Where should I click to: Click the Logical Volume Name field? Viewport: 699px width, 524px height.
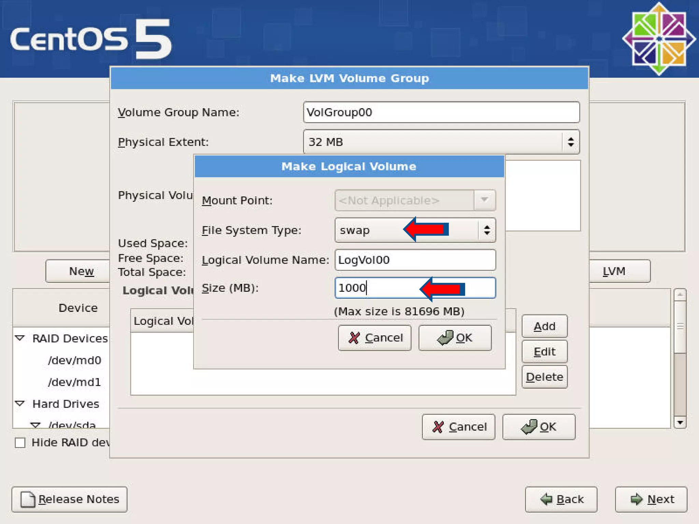click(415, 260)
